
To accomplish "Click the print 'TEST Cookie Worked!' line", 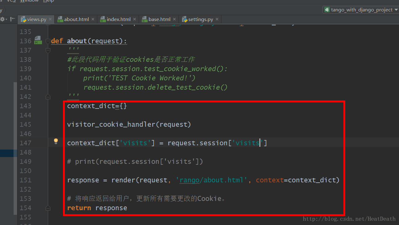I will [139, 78].
